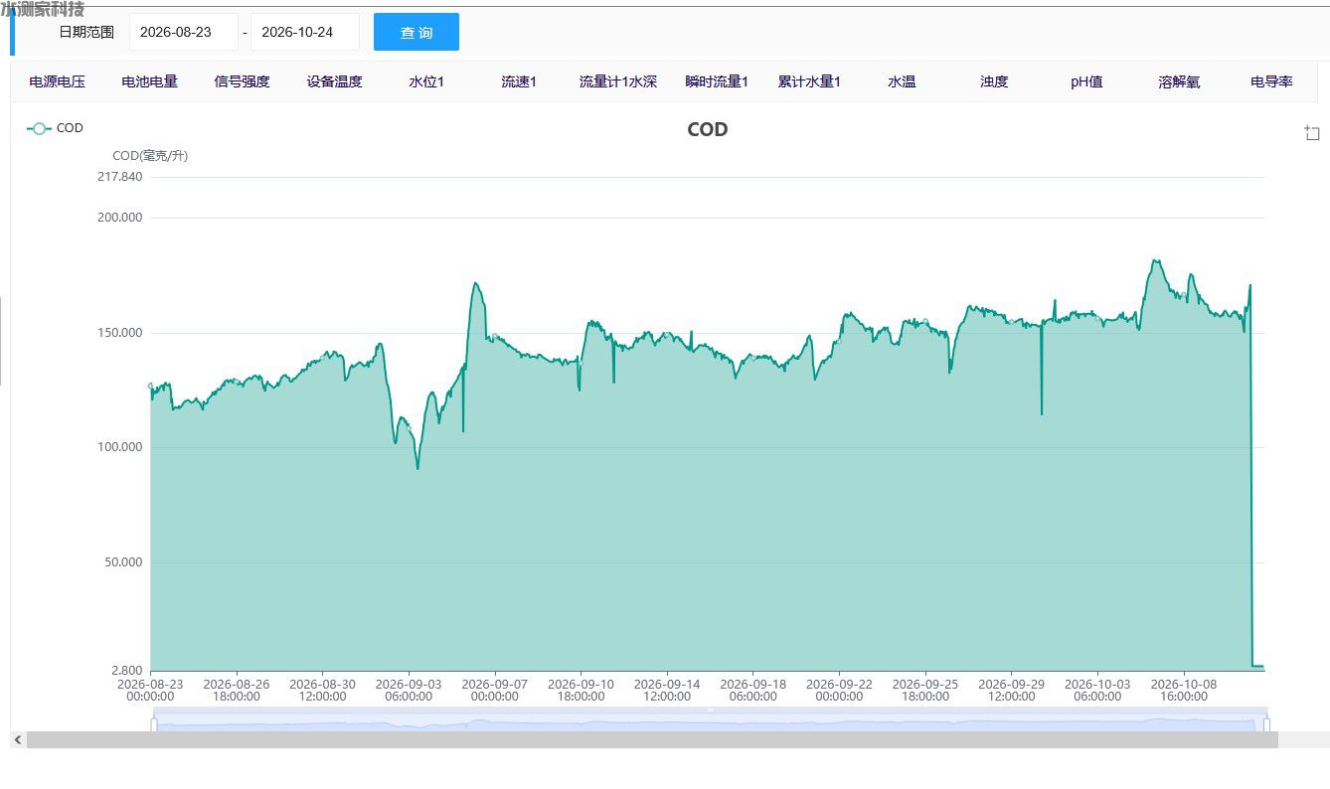Click the left handle of the data zoom slider
Screen dimensions: 1330x789
(153, 724)
